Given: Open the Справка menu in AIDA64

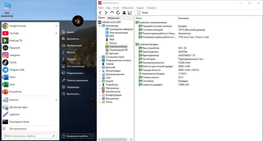Looking at the screenshot, I should (x=151, y=8).
